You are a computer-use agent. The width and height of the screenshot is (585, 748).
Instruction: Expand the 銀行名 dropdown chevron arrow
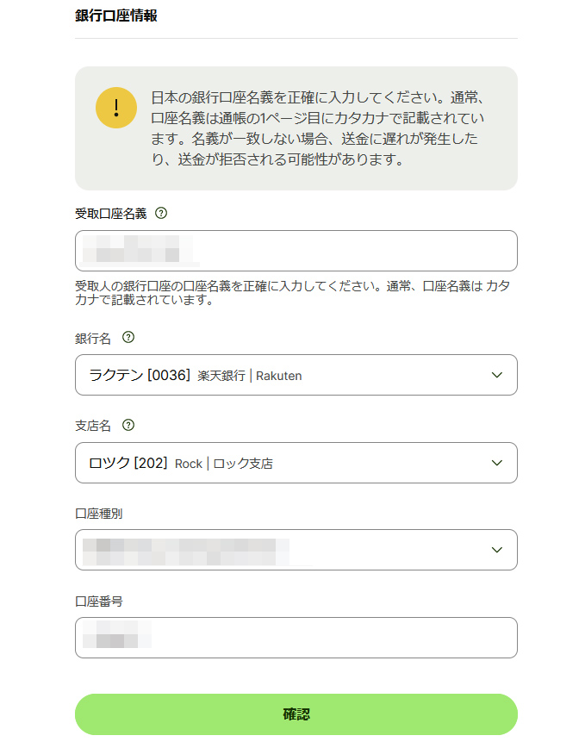(x=496, y=375)
